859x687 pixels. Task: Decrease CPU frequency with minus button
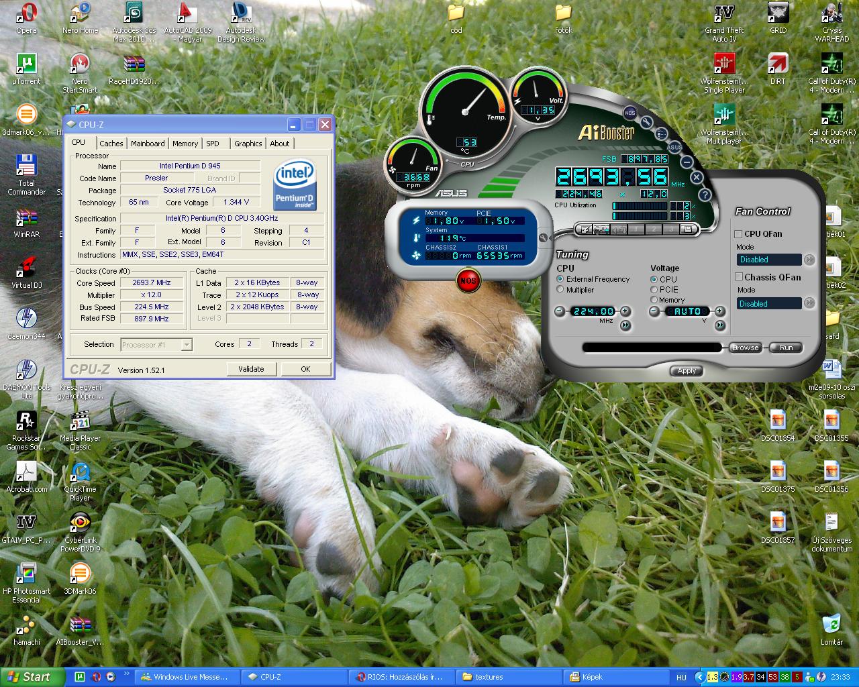click(560, 311)
